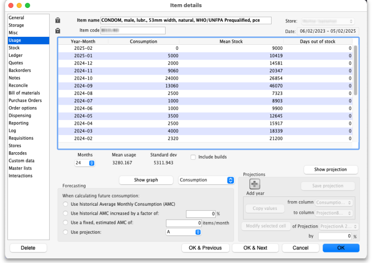Click the usage table vertical scrollbar
The image size is (372, 263).
click(355, 70)
